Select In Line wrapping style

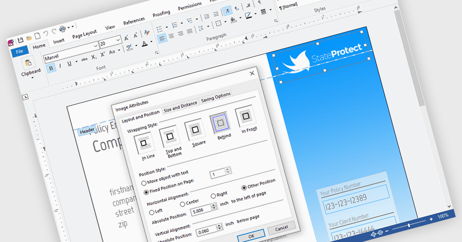(144, 144)
